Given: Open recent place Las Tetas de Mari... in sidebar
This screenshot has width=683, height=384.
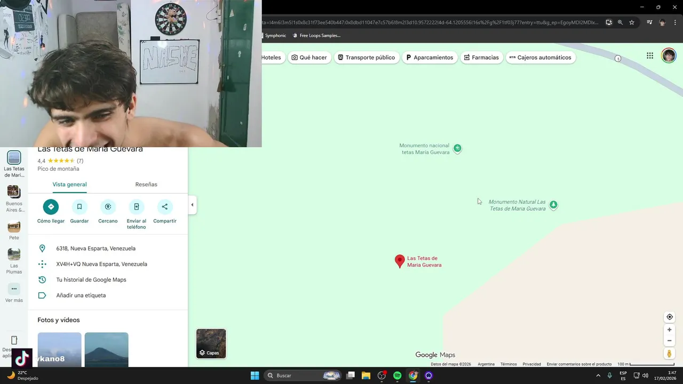Looking at the screenshot, I should [14, 164].
